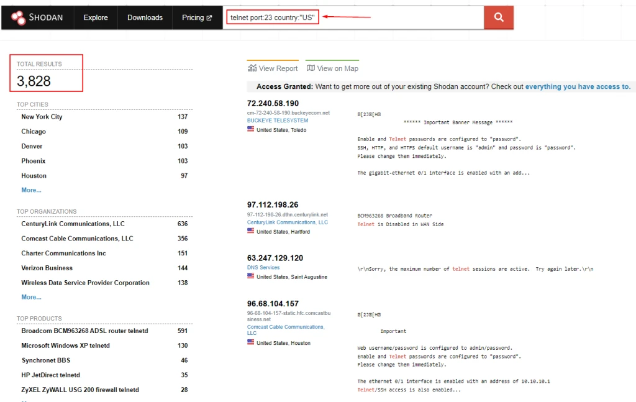
Task: Click the US flag beside Saint Augustine
Action: coord(251,276)
